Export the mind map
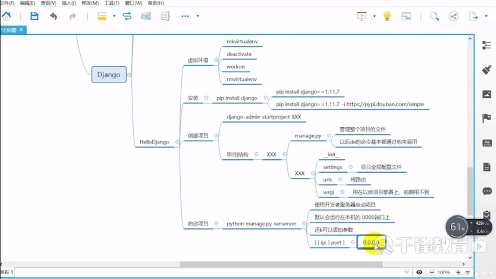496x279 pixels. point(473,16)
